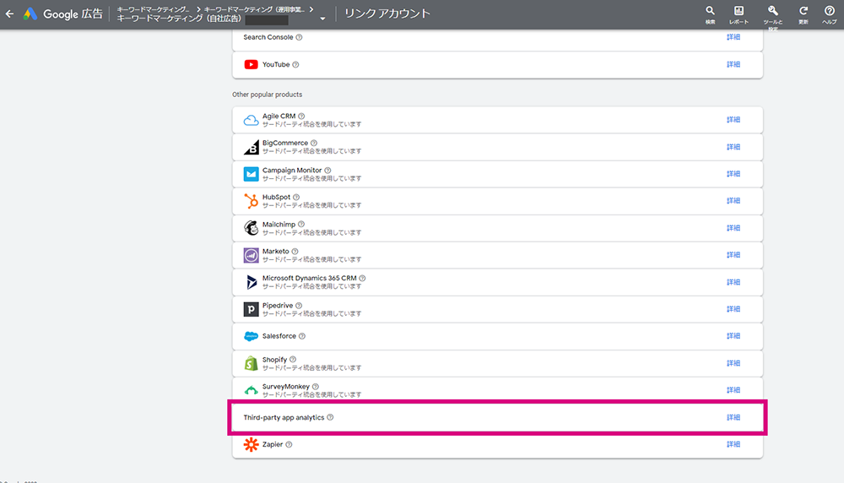The width and height of the screenshot is (844, 483).
Task: Open details link for Pipedrive
Action: [733, 309]
